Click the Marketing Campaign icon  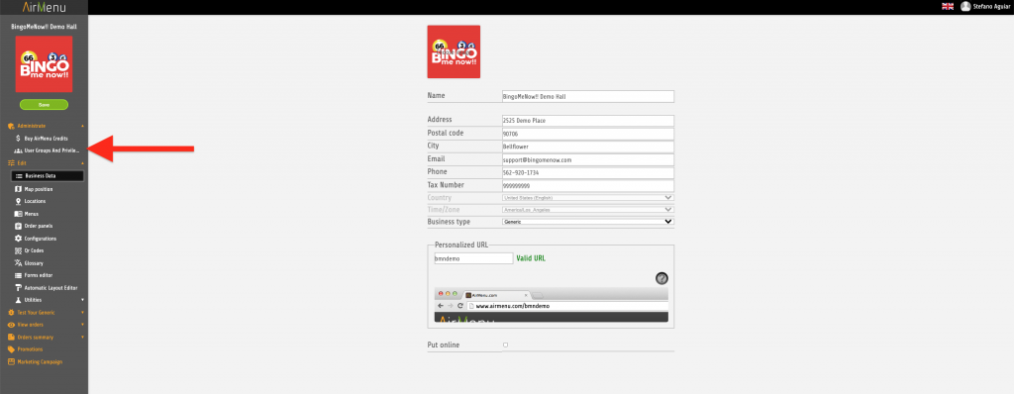pos(11,361)
